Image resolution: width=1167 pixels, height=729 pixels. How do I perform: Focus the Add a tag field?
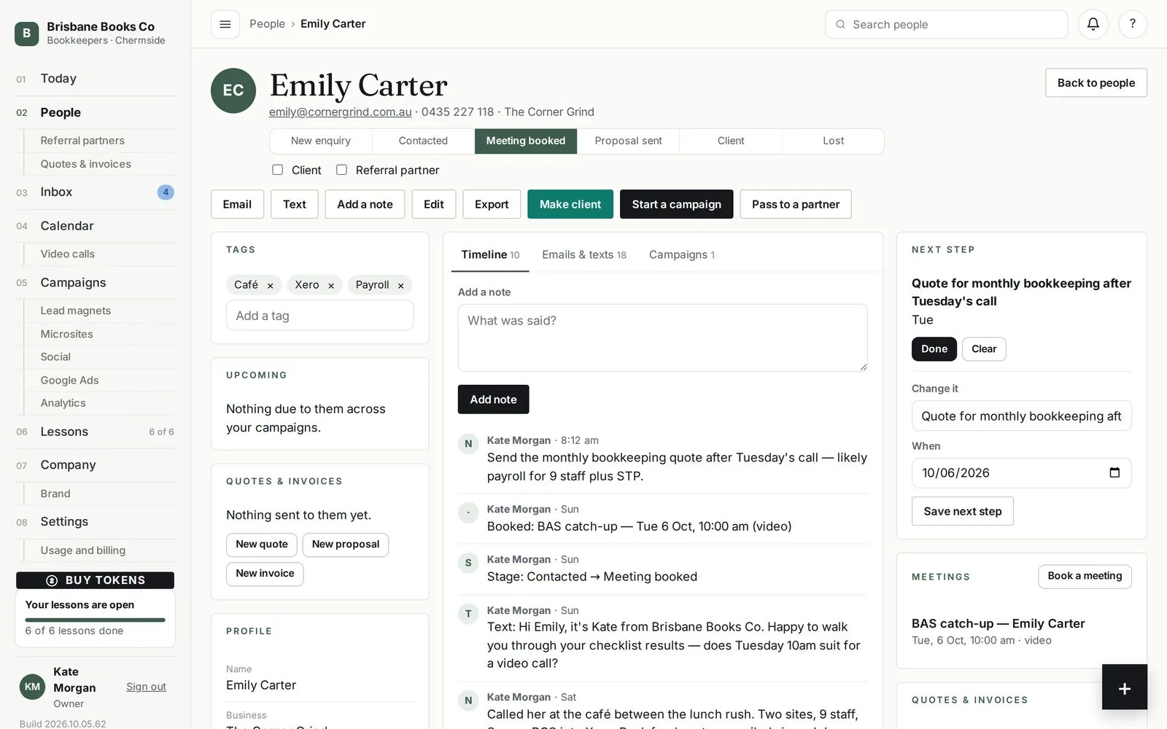click(x=319, y=316)
